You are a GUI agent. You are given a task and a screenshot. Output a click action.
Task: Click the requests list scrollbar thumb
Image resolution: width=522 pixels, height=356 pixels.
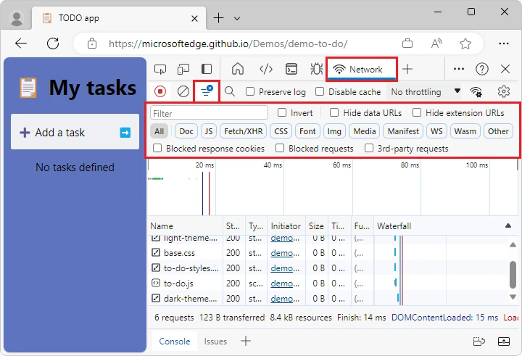tap(513, 275)
